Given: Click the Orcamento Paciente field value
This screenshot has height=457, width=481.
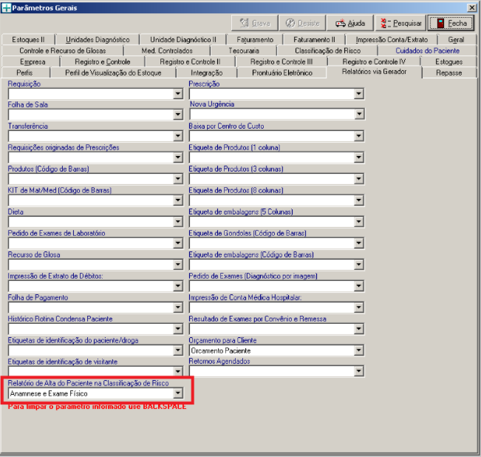Looking at the screenshot, I should [221, 351].
